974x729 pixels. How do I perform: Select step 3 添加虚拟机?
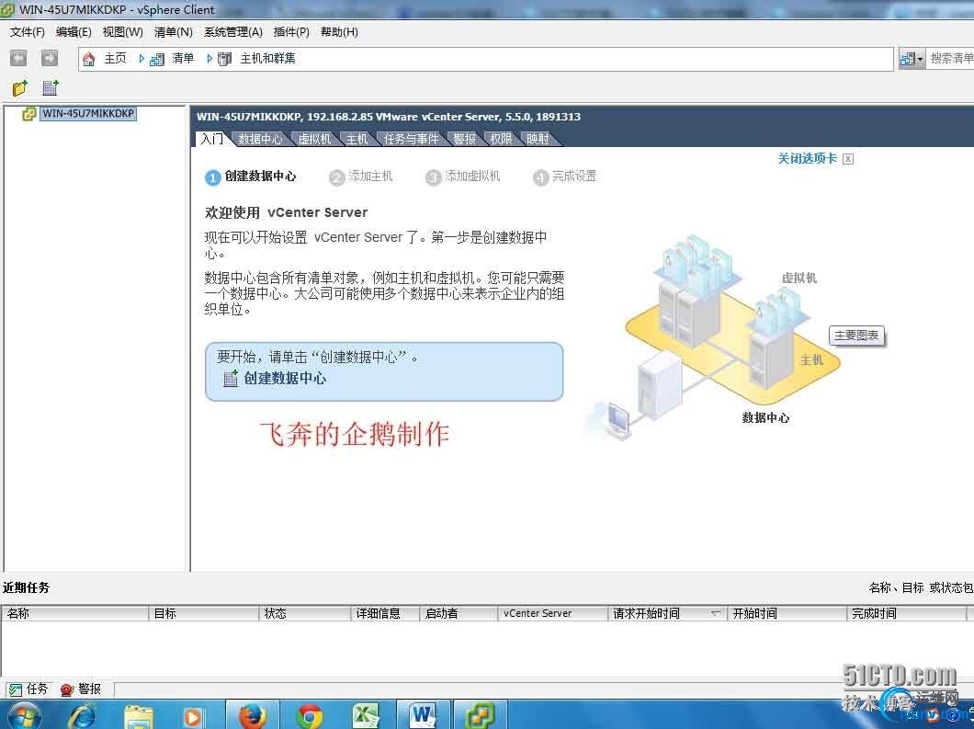click(463, 177)
